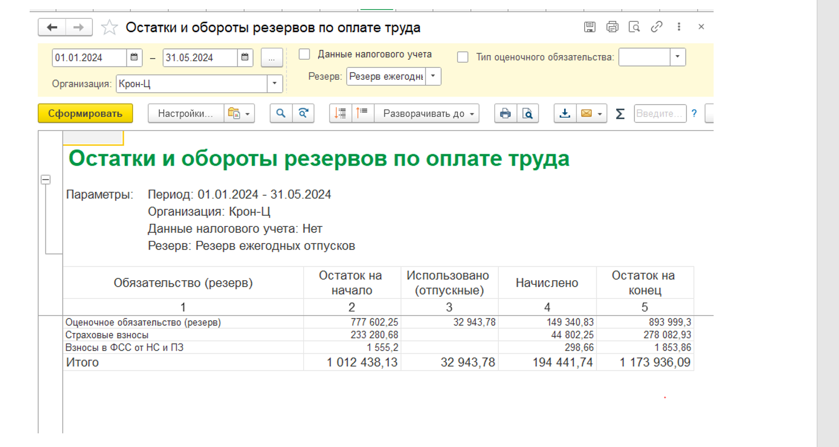839x447 pixels.
Task: Save report to file with download icon
Action: coord(565,113)
